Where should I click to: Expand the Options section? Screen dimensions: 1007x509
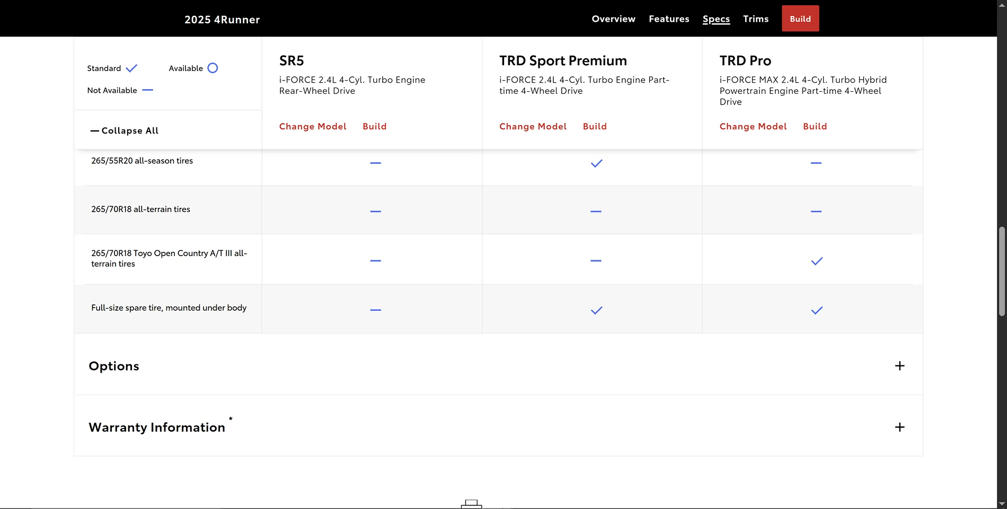coord(899,365)
